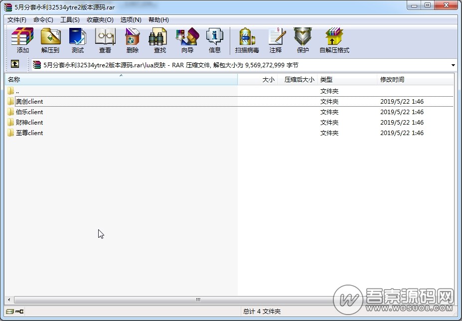Select the 至尊client folder name
Screen dimensions: 462x321
[x=29, y=133]
